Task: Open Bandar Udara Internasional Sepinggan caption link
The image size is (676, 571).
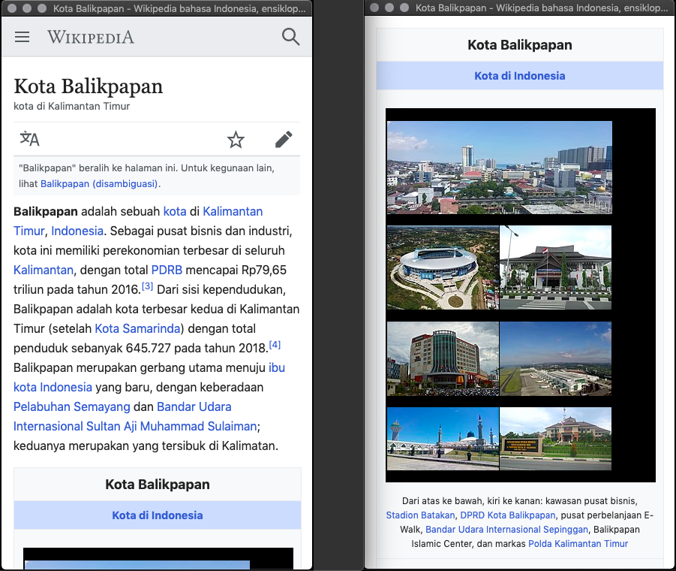Action: (506, 530)
